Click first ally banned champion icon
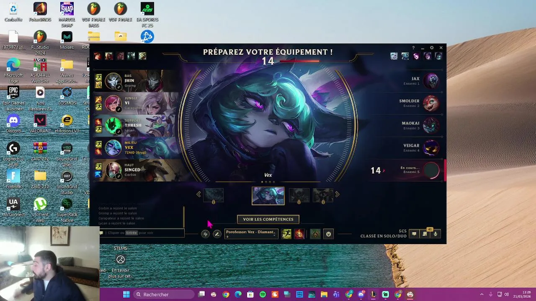The width and height of the screenshot is (536, 301). [98, 56]
